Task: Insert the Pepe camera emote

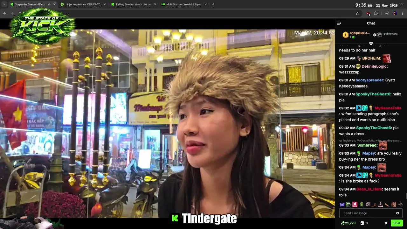Action: pos(348,205)
